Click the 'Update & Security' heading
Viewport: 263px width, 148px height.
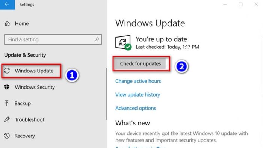pyautogui.click(x=25, y=55)
